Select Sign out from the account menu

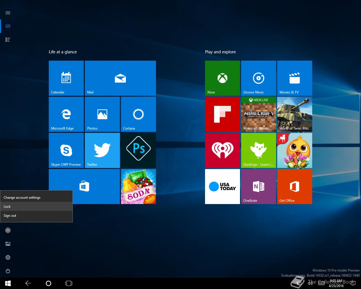point(36,216)
